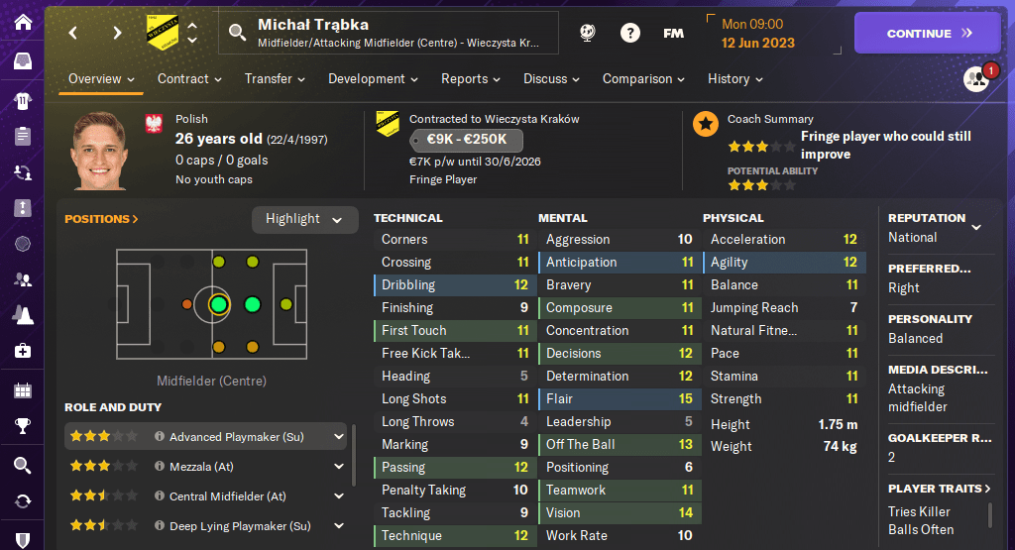Viewport: 1015px width, 550px height.
Task: Click the player traits scrollbar
Action: [990, 515]
